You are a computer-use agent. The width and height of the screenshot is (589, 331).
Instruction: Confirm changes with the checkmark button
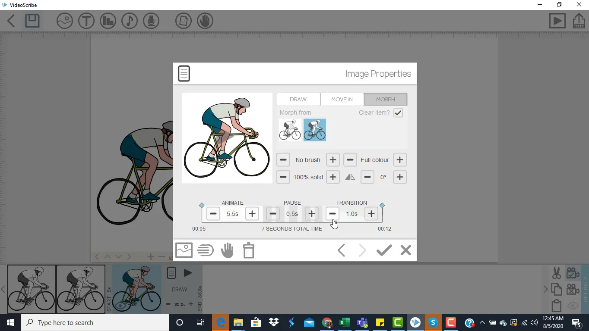[384, 250]
